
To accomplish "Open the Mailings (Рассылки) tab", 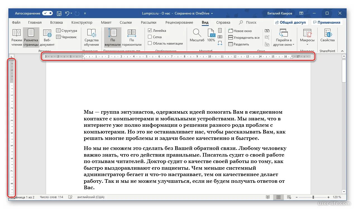I will (x=148, y=23).
